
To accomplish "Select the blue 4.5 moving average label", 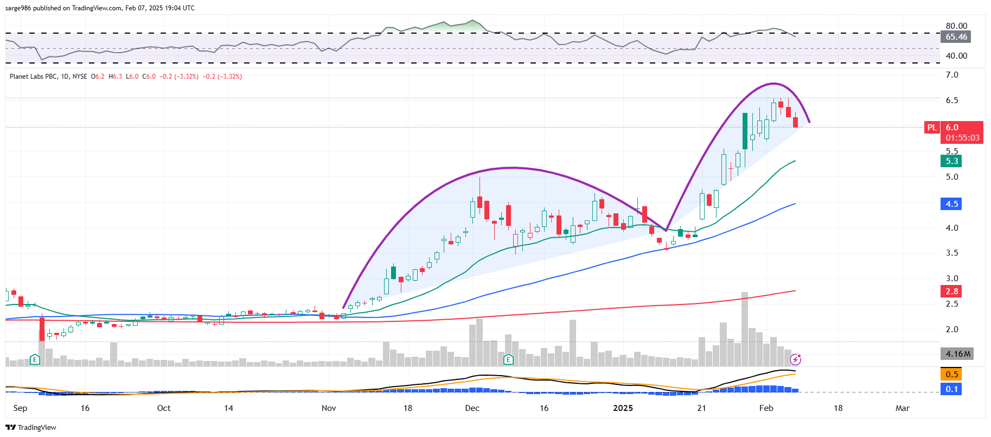I will click(x=951, y=204).
